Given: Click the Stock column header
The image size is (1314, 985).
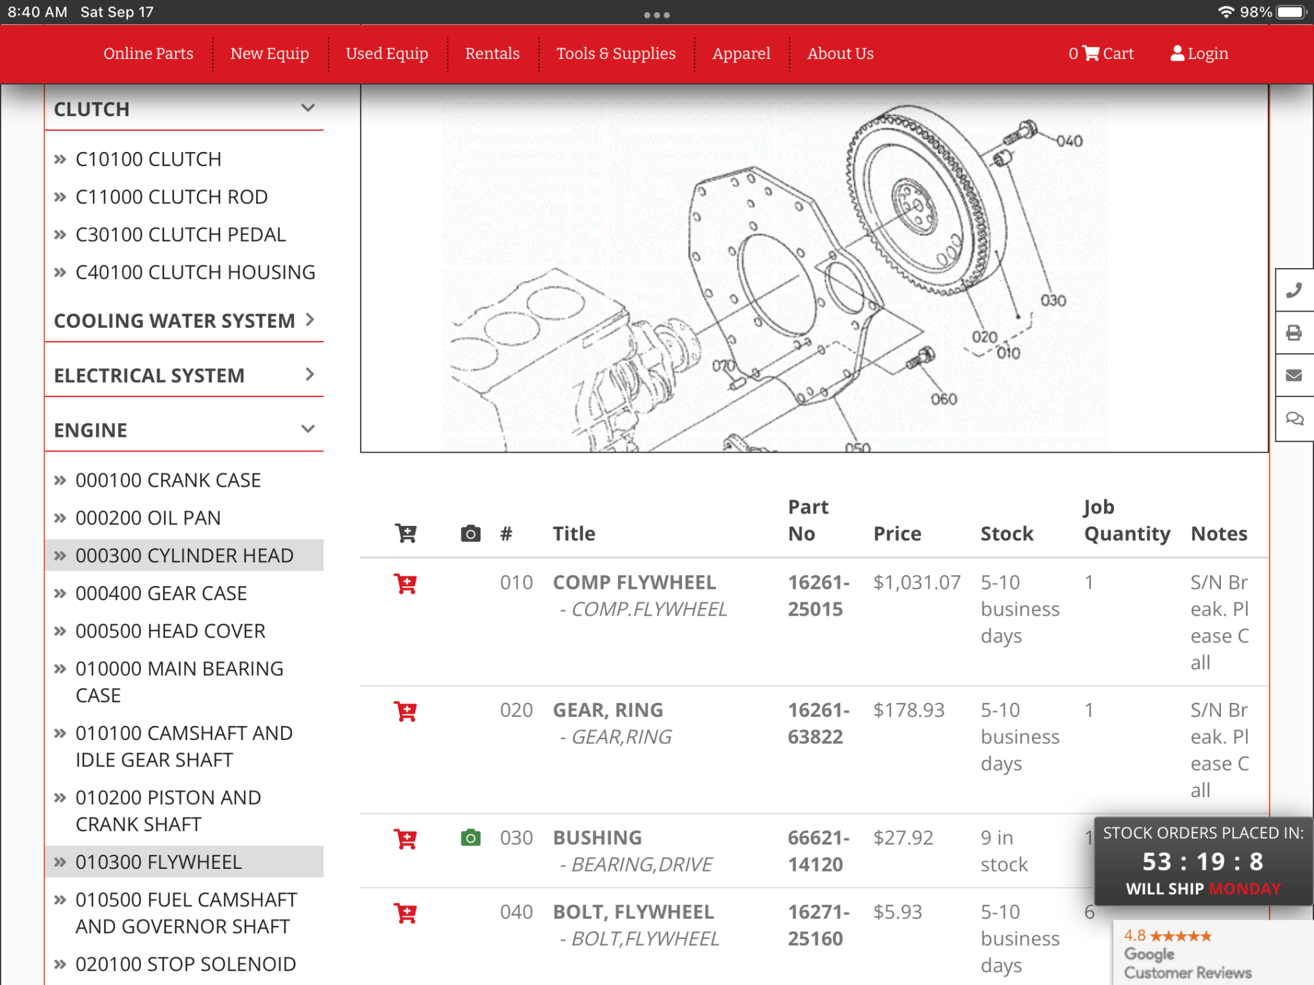Looking at the screenshot, I should coord(1007,534).
